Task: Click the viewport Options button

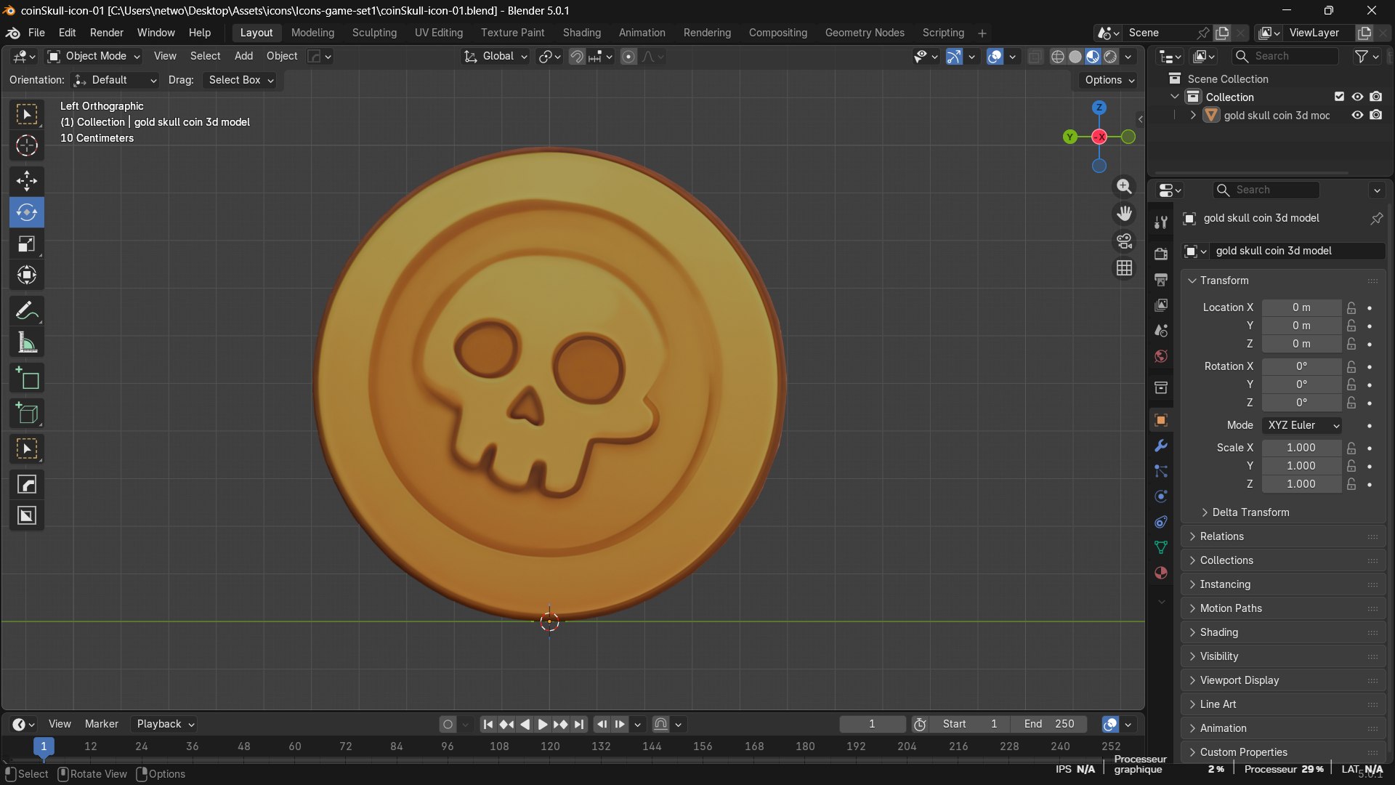Action: pyautogui.click(x=1109, y=80)
